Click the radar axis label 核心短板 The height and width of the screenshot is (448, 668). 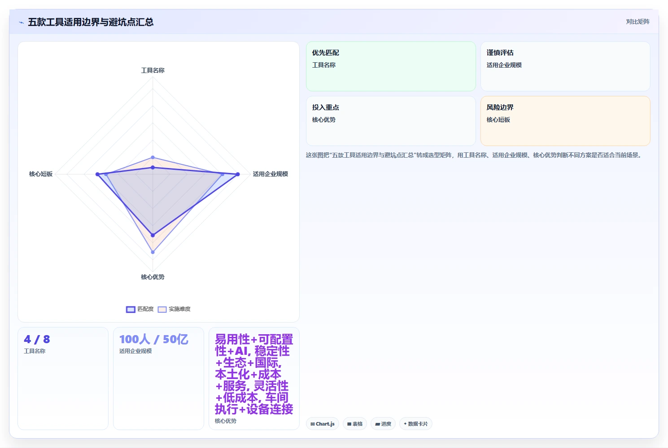pyautogui.click(x=41, y=174)
